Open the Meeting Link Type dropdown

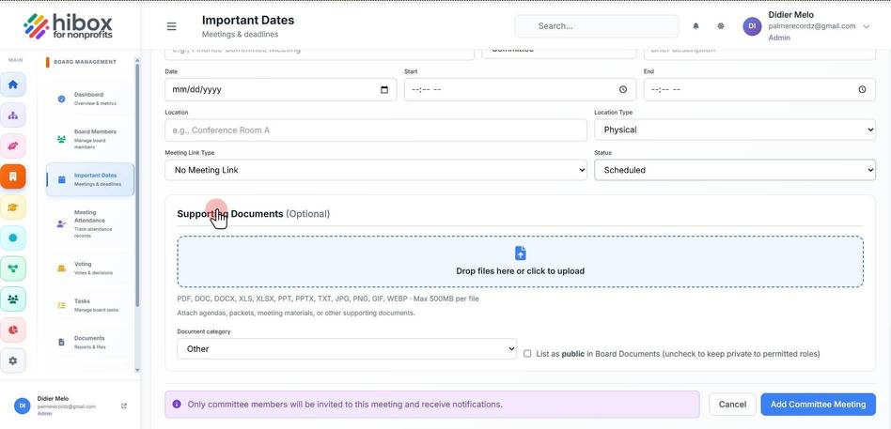pos(376,170)
